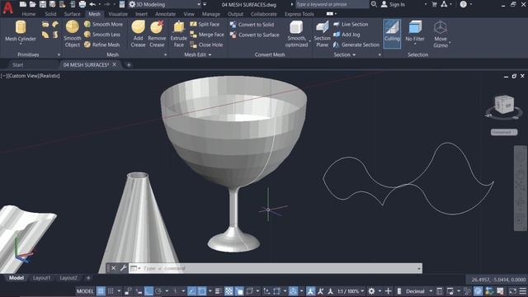This screenshot has height=297, width=528.
Task: Click the Mesh Cylinder tool icon
Action: pyautogui.click(x=21, y=27)
